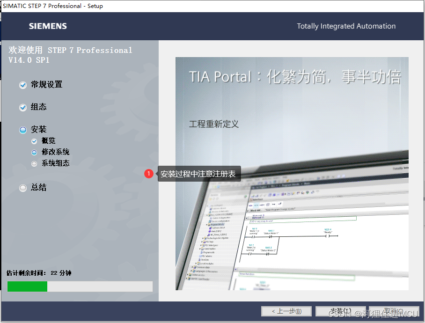Select the 组态 step label

tap(38, 107)
